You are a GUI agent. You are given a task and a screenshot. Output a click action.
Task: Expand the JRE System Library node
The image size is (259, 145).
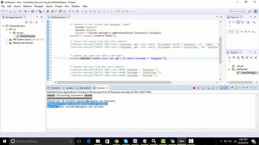point(7,39)
